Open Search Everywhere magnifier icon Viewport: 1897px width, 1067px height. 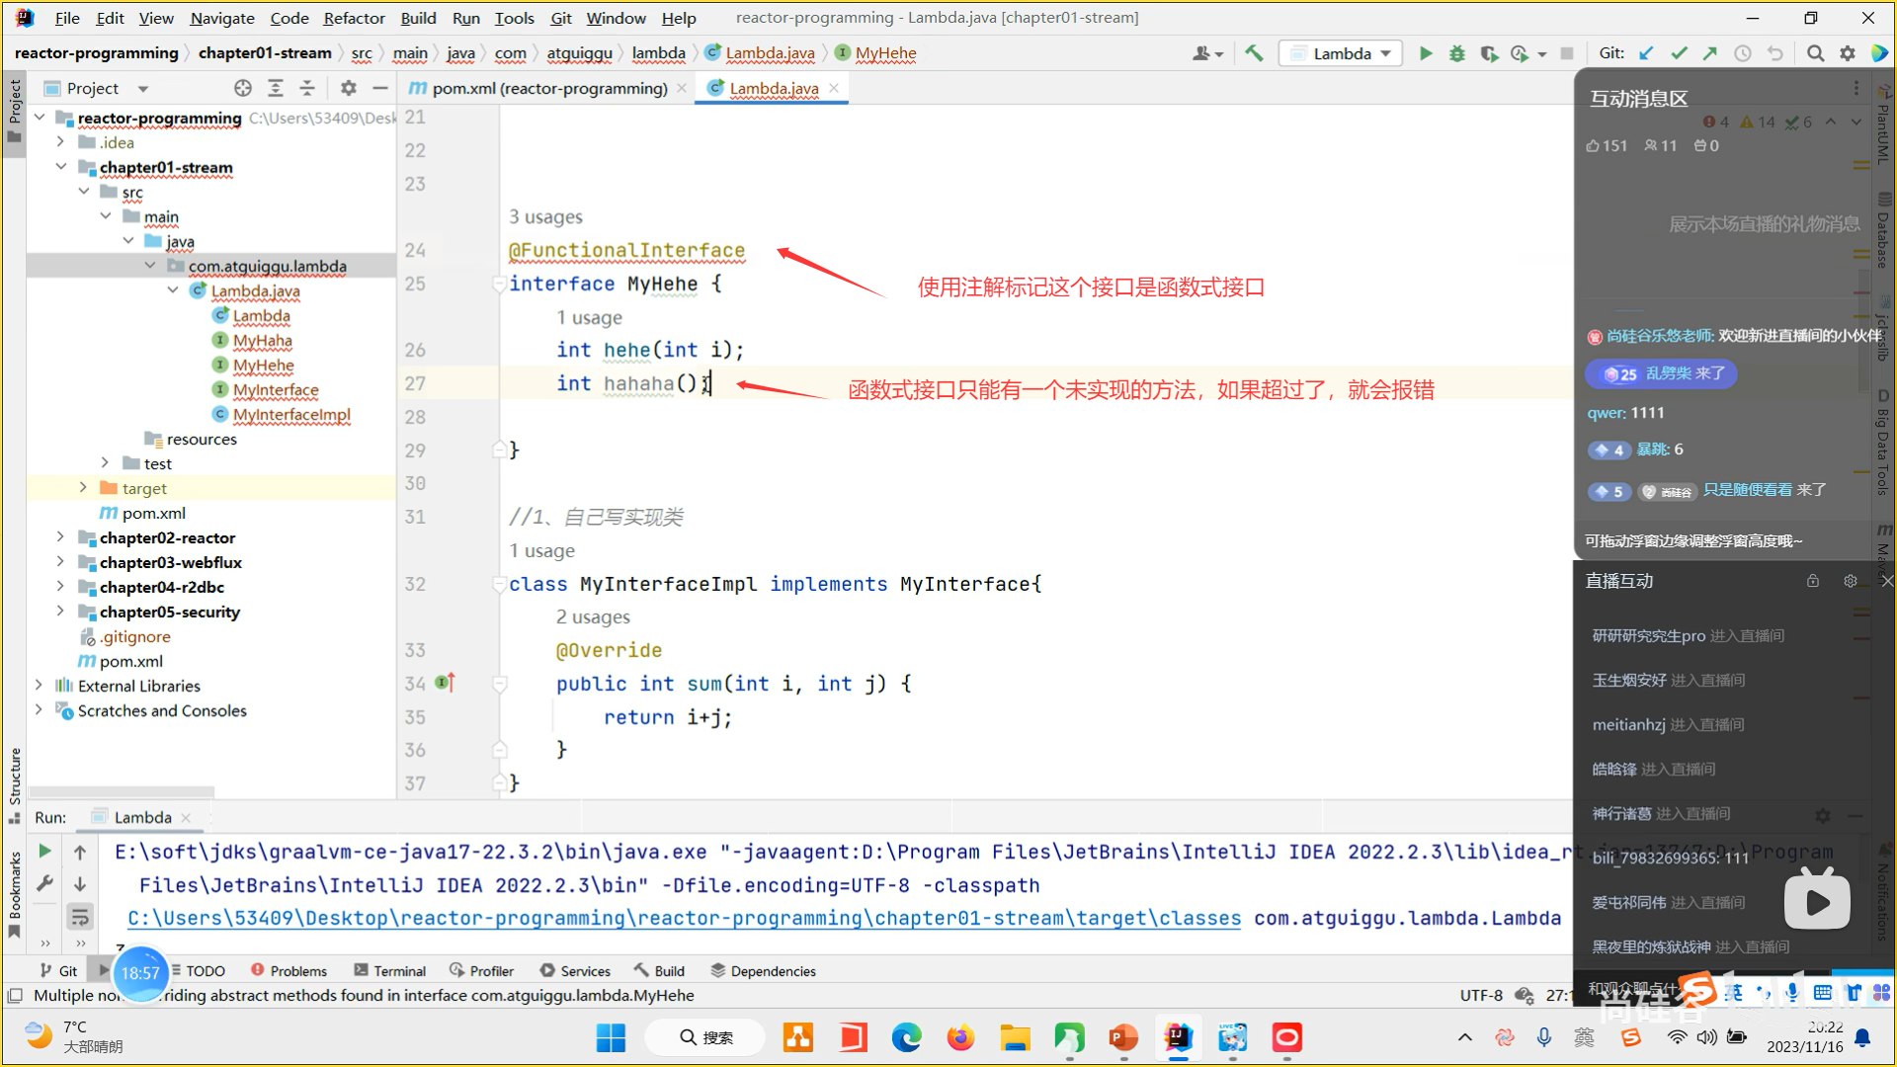(1815, 53)
